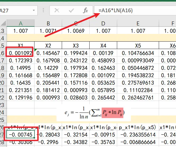The image size is (176, 147).
Task: Select cell A16 with 0.001092
Action: click(20, 53)
